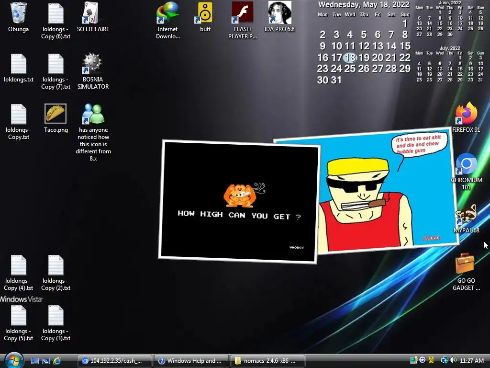Image resolution: width=490 pixels, height=368 pixels.
Task: Click day 31 on the May calendar
Action: 336,80
